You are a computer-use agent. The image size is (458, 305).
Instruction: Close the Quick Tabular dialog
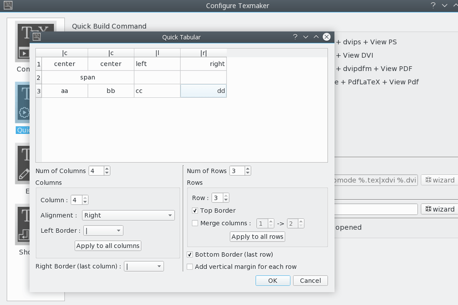(326, 37)
